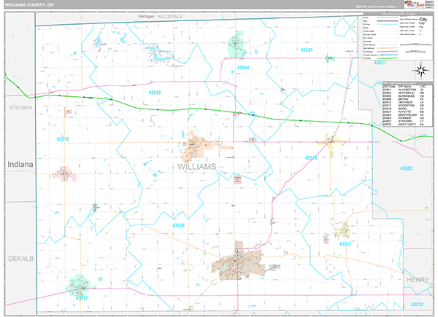Click the 43502 ZIP code label
The width and height of the screenshot is (438, 317).
pos(406,168)
